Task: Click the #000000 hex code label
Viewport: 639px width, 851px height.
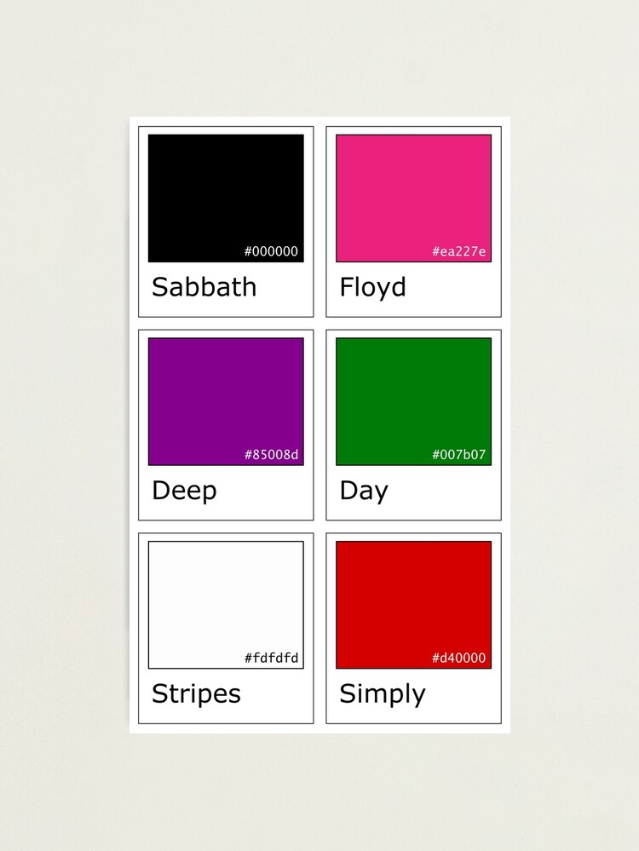Action: click(x=272, y=251)
